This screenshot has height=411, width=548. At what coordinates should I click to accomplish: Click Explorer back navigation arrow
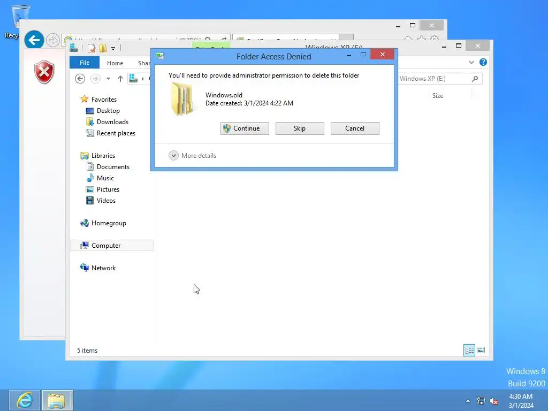pos(80,79)
